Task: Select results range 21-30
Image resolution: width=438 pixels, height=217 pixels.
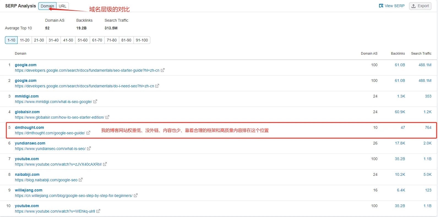Action: point(39,40)
